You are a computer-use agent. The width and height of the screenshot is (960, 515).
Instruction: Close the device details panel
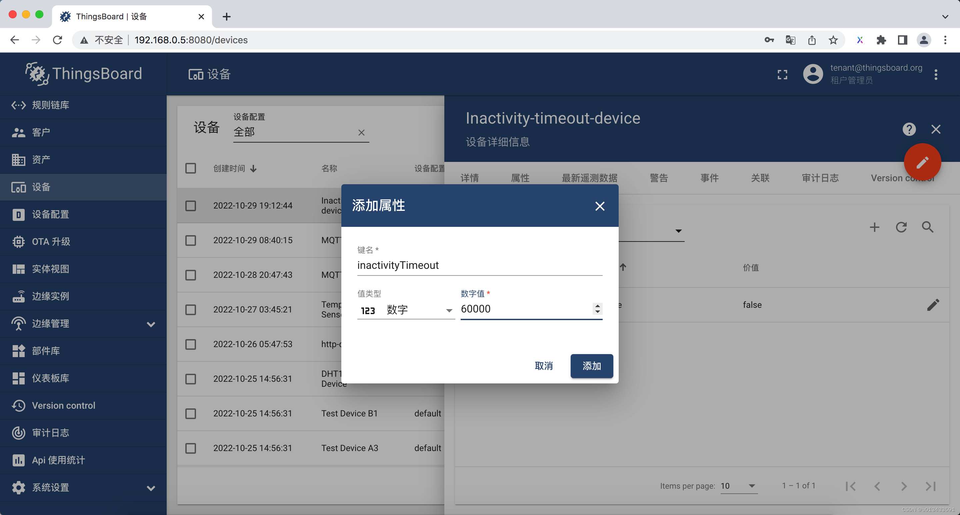coord(936,129)
